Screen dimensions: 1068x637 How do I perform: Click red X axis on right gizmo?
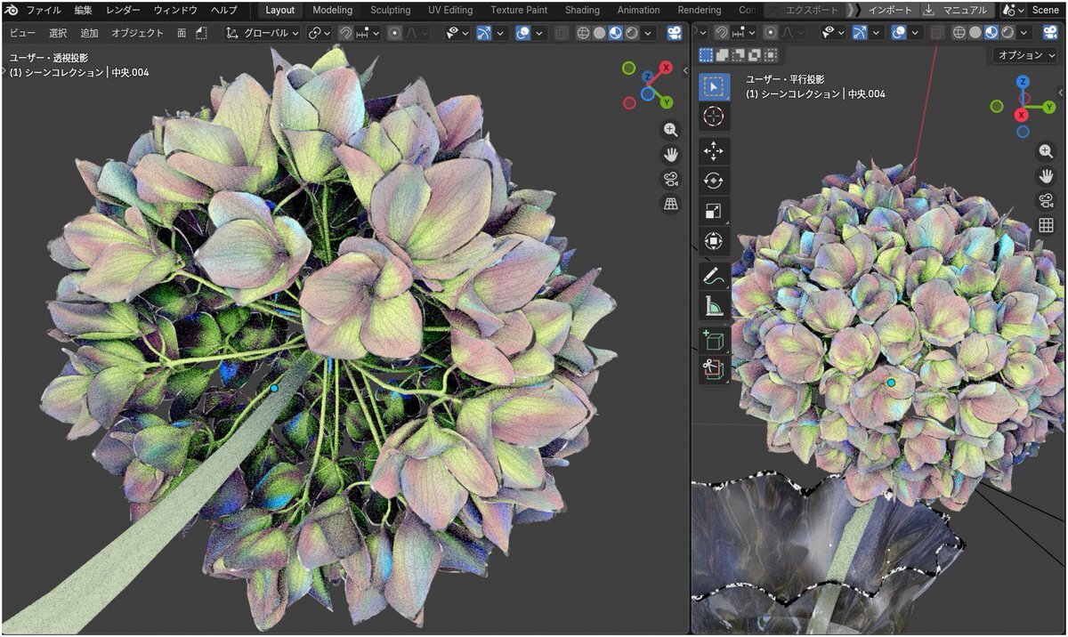coord(1022,115)
